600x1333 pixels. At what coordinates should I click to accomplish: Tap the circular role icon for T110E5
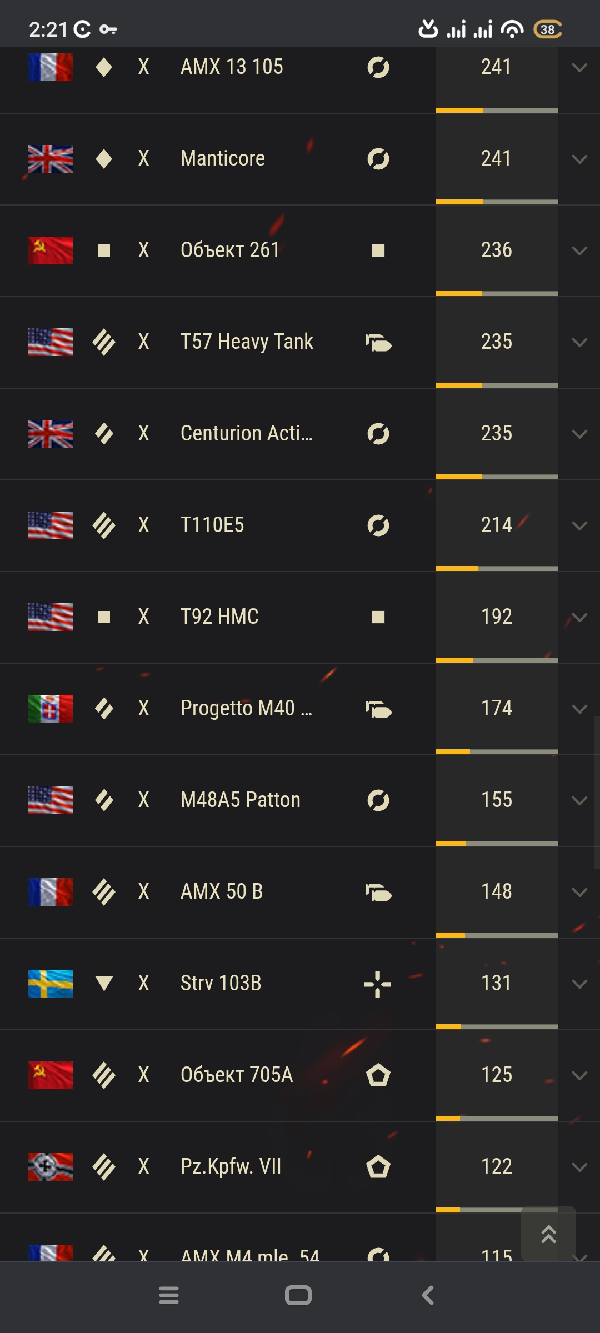click(378, 525)
